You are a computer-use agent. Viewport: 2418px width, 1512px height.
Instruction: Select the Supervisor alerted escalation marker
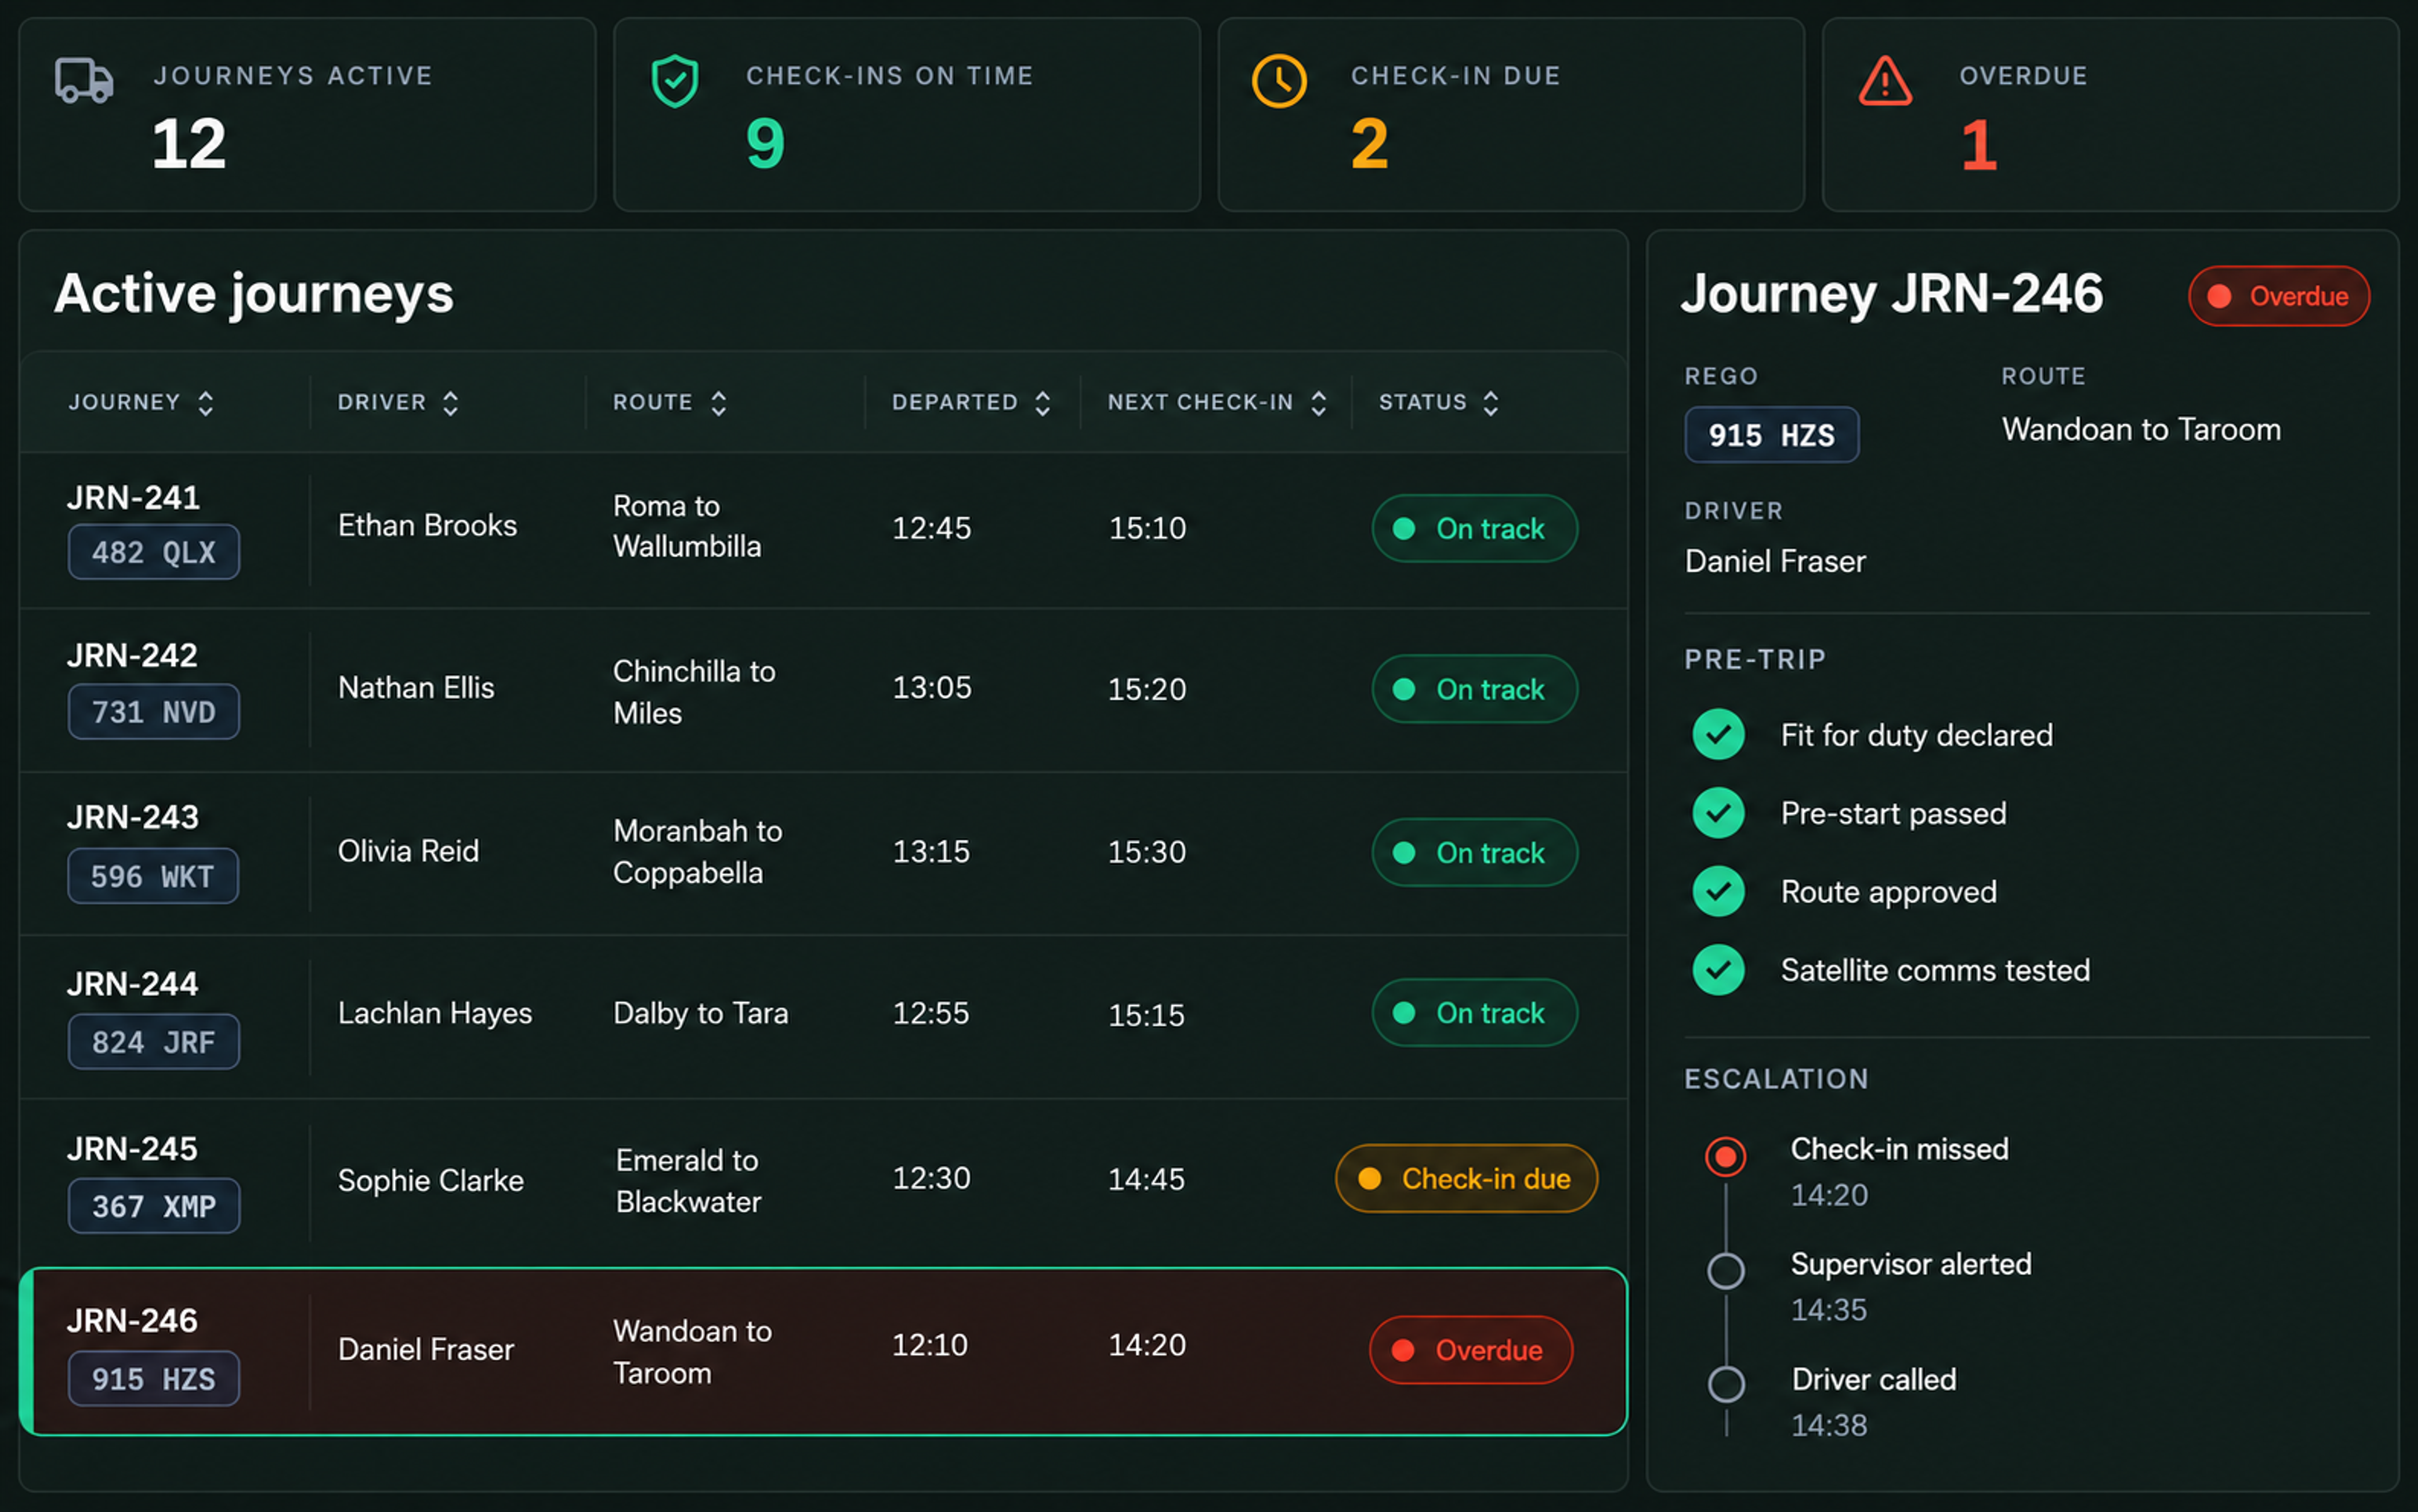click(x=1726, y=1271)
